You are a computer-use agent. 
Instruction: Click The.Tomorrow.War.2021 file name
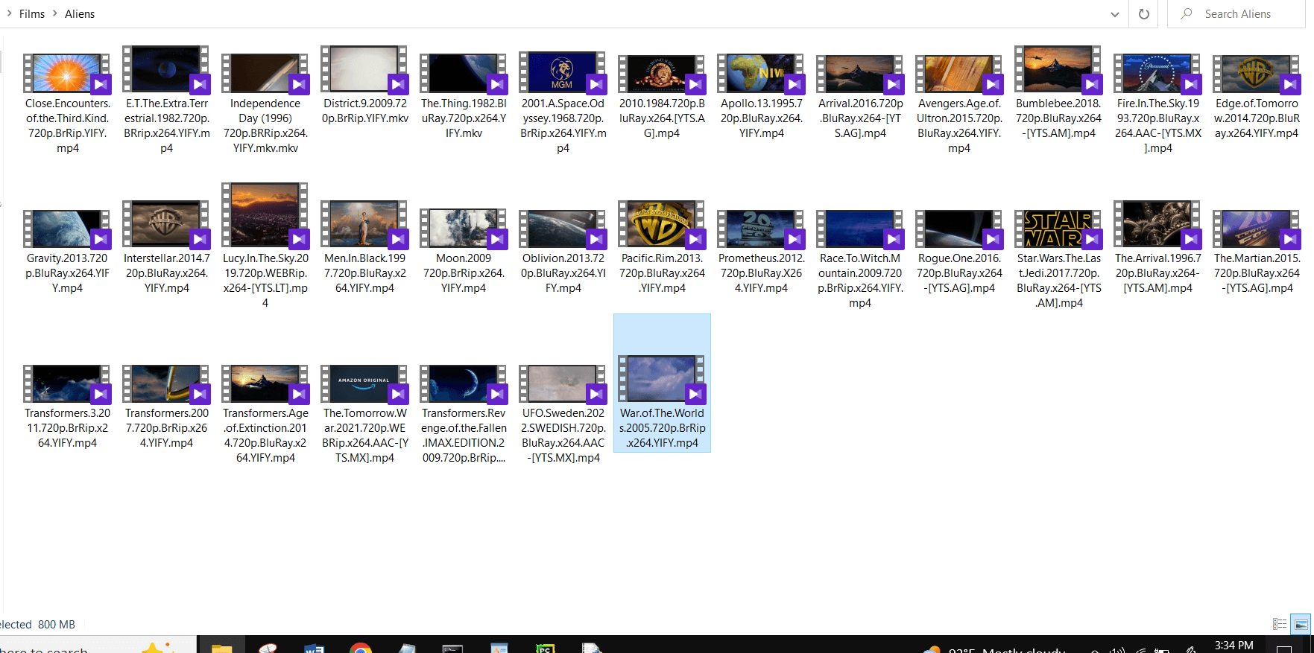(x=364, y=436)
